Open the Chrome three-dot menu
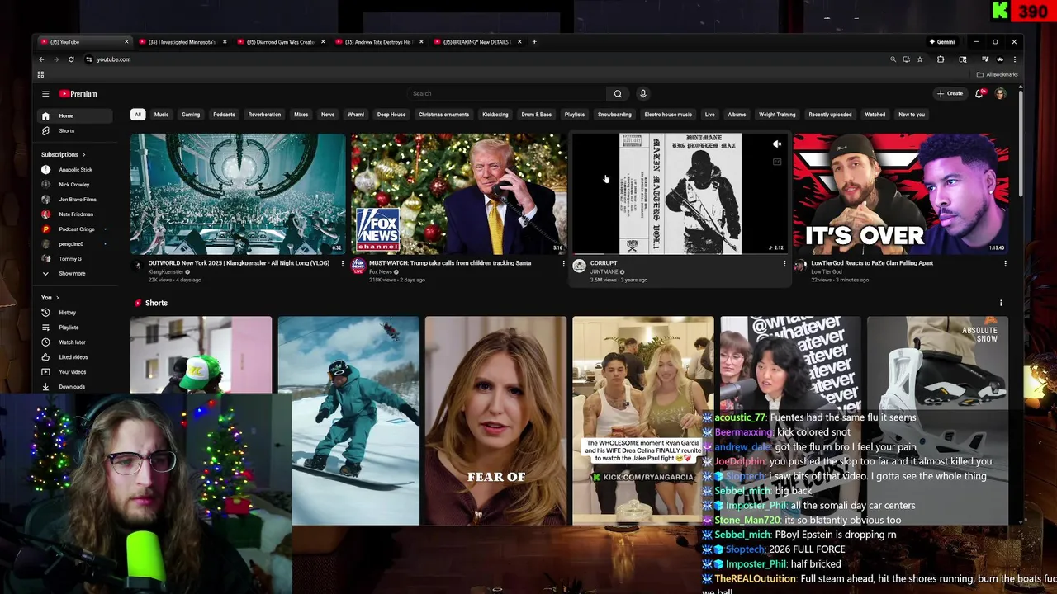The height and width of the screenshot is (594, 1057). (1015, 59)
